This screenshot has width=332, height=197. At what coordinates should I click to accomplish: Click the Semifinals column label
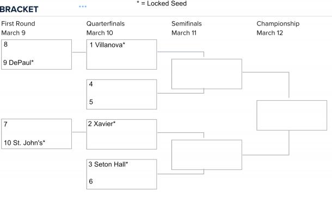(187, 24)
